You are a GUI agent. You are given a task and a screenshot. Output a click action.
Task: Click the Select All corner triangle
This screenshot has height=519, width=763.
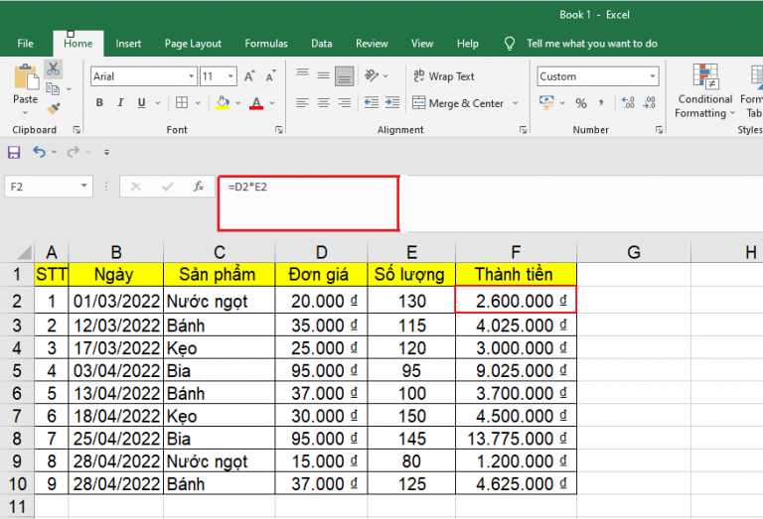click(24, 252)
